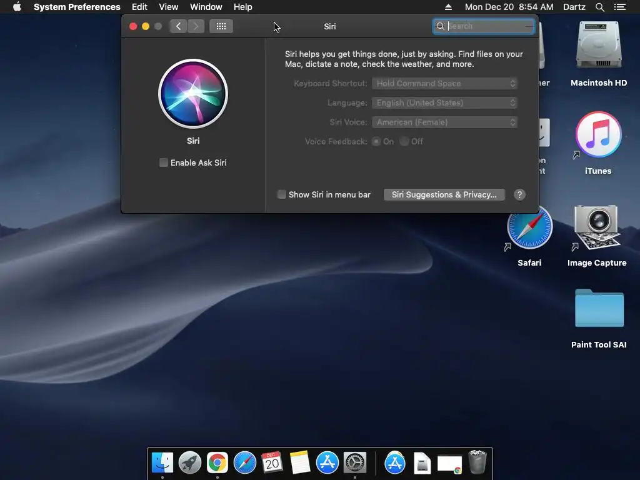Screen dimensions: 640x480
Task: Click Dartz user menu
Action: 574,7
